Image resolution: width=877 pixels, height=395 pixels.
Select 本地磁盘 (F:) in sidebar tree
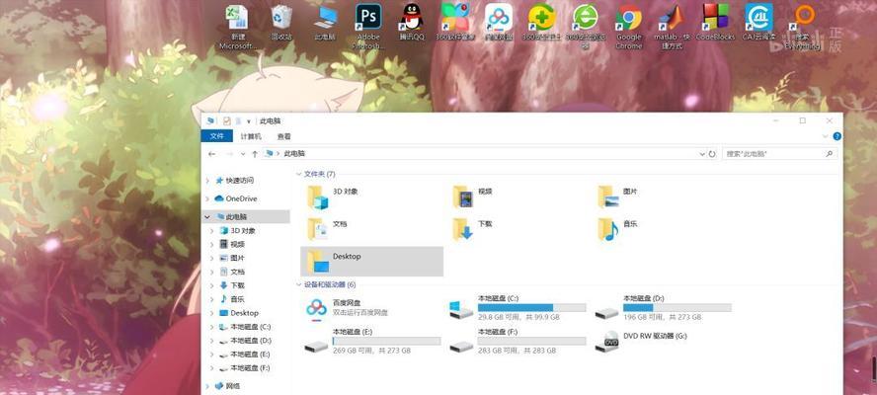(251, 367)
